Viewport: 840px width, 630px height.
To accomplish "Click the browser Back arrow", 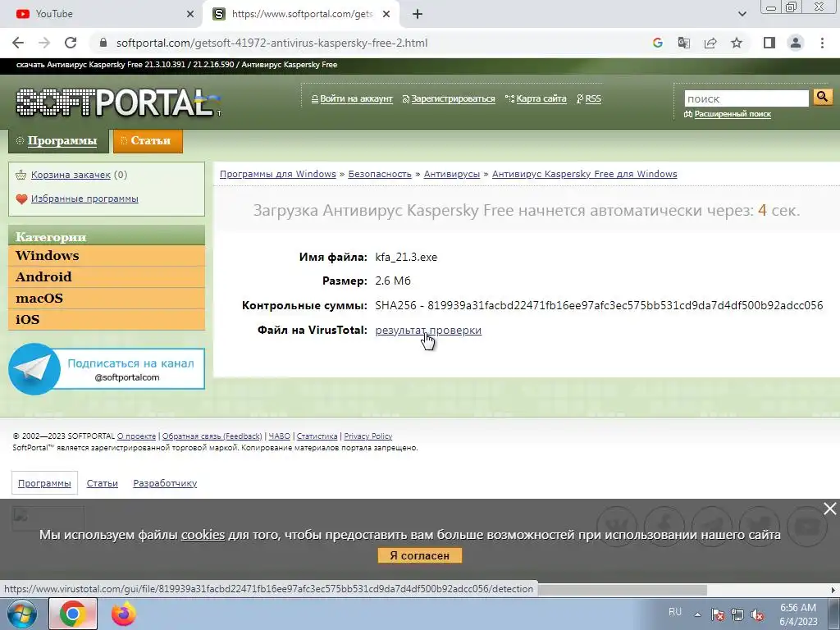I will coord(18,43).
